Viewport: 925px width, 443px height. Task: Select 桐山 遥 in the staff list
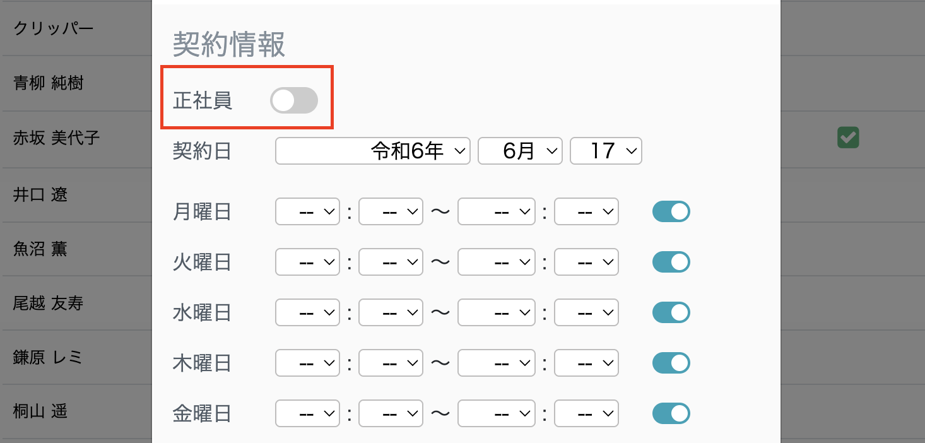[x=63, y=411]
